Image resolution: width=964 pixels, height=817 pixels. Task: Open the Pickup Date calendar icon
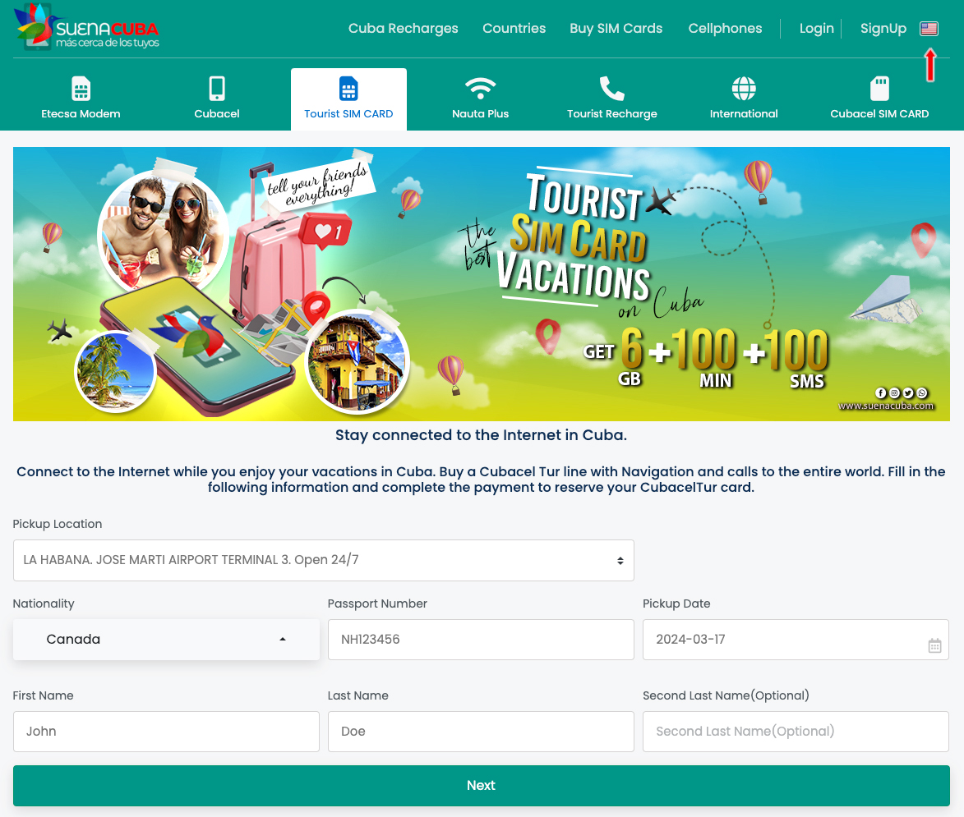(x=934, y=645)
